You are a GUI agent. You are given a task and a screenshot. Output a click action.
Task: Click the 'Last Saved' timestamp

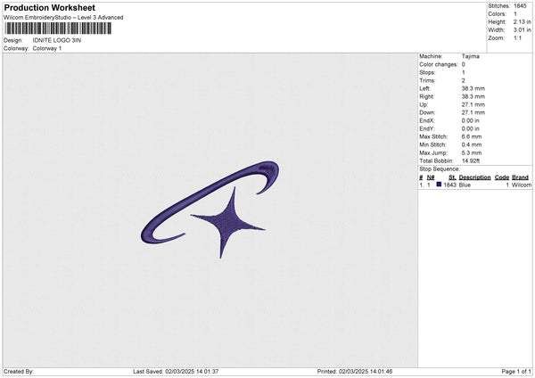(176, 372)
